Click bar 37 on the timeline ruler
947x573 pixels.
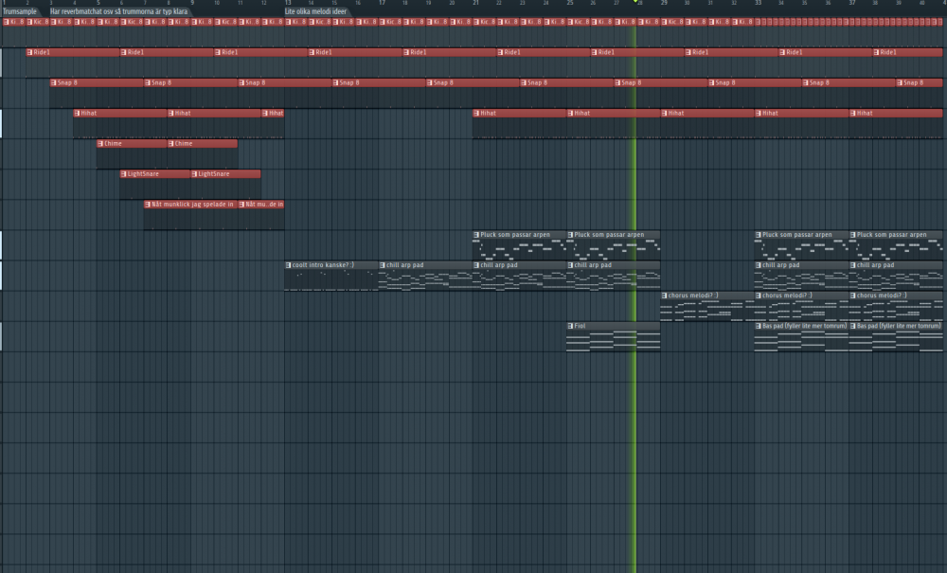pos(852,3)
